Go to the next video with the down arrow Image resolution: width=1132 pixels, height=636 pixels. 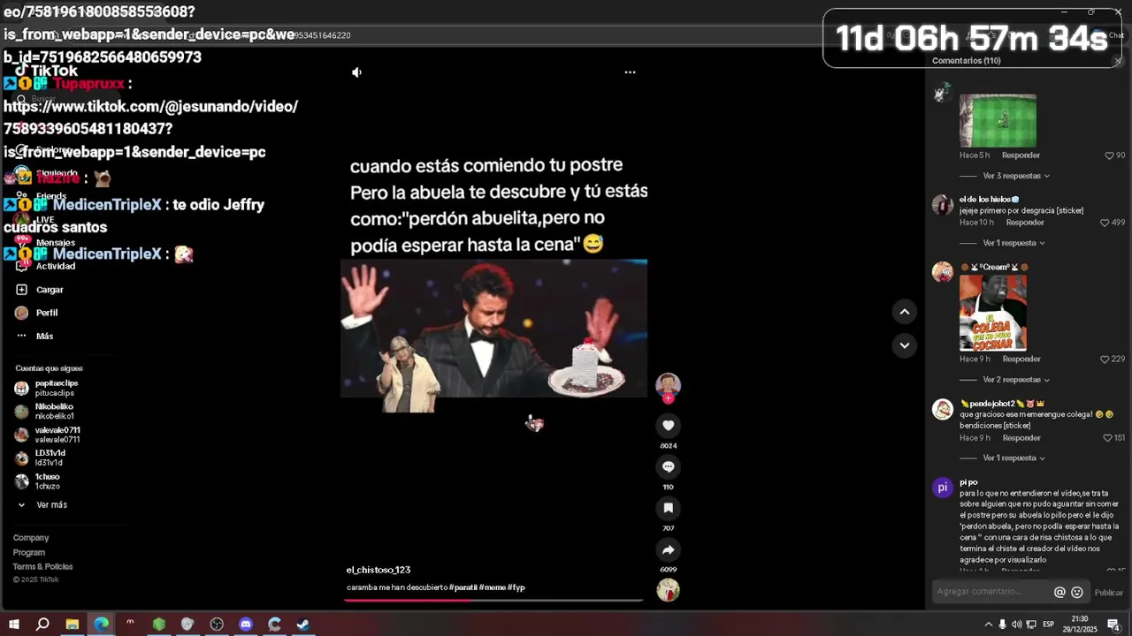point(904,345)
